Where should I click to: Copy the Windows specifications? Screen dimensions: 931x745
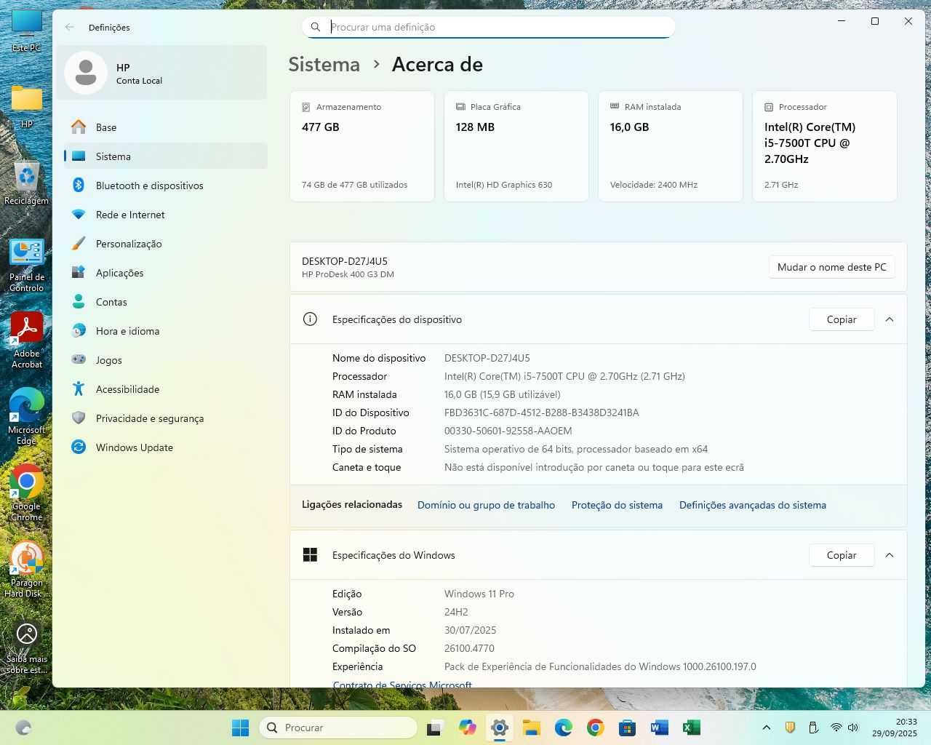tap(842, 555)
